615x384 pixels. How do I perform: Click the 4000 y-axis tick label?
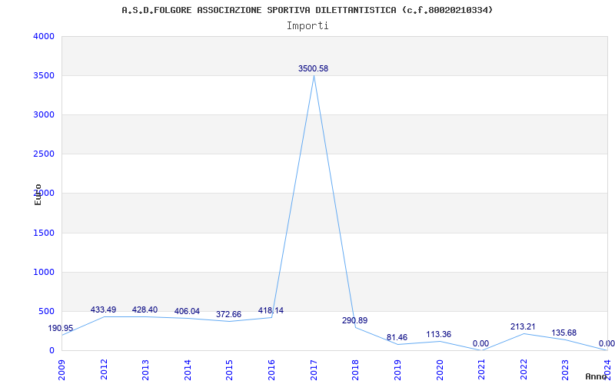[x=44, y=36]
